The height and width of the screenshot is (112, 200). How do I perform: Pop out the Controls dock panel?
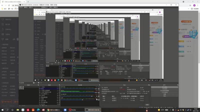(x=178, y=85)
